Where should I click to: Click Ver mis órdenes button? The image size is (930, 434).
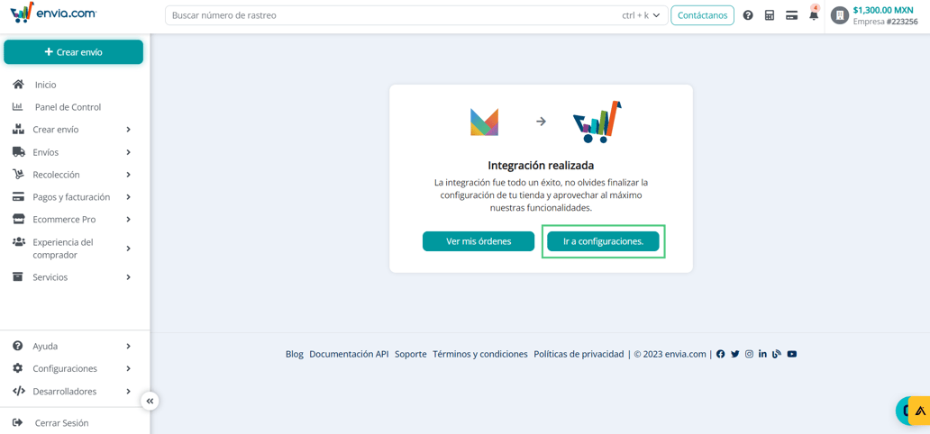click(x=479, y=241)
